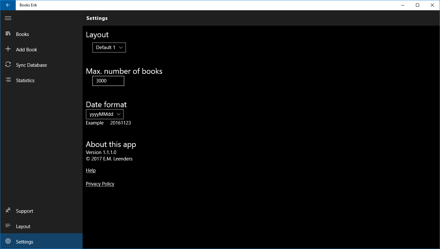Minimize the Books Erik window
This screenshot has height=249, width=440.
pyautogui.click(x=403, y=5)
